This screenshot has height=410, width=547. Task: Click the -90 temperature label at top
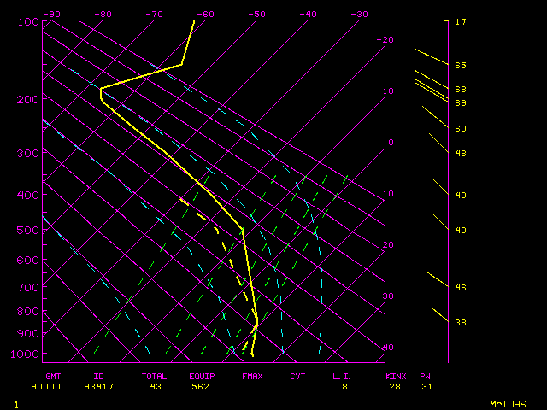pyautogui.click(x=52, y=14)
